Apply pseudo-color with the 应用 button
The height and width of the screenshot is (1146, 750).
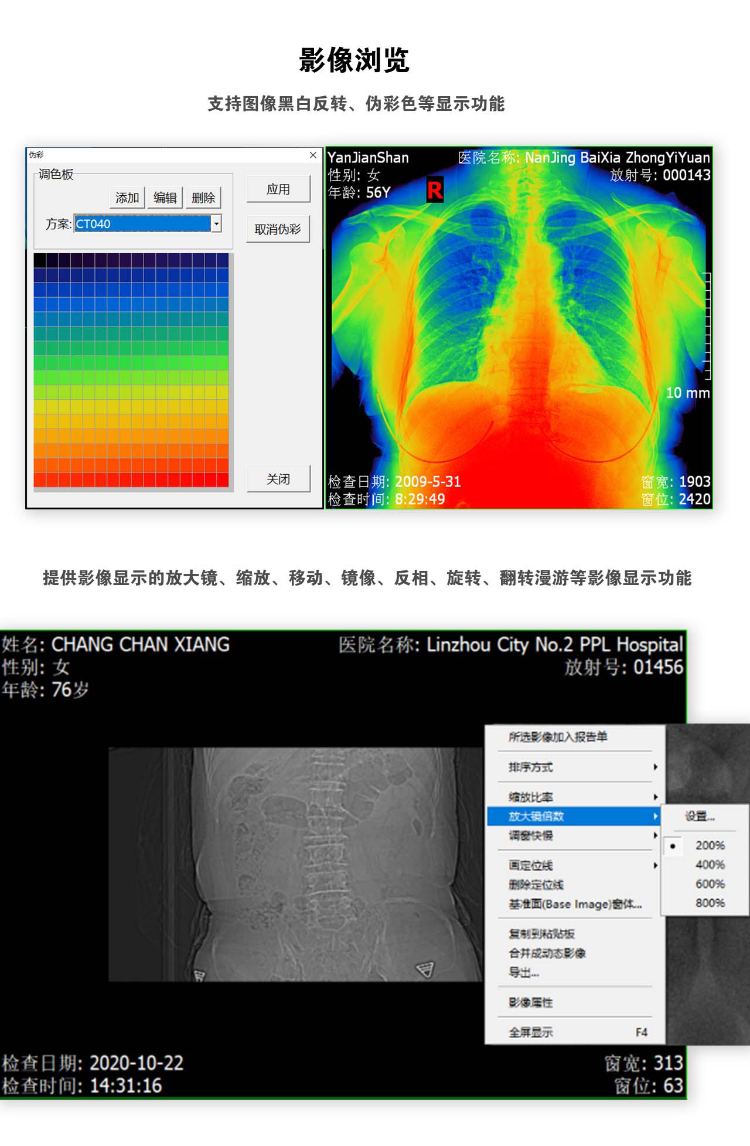pos(278,189)
